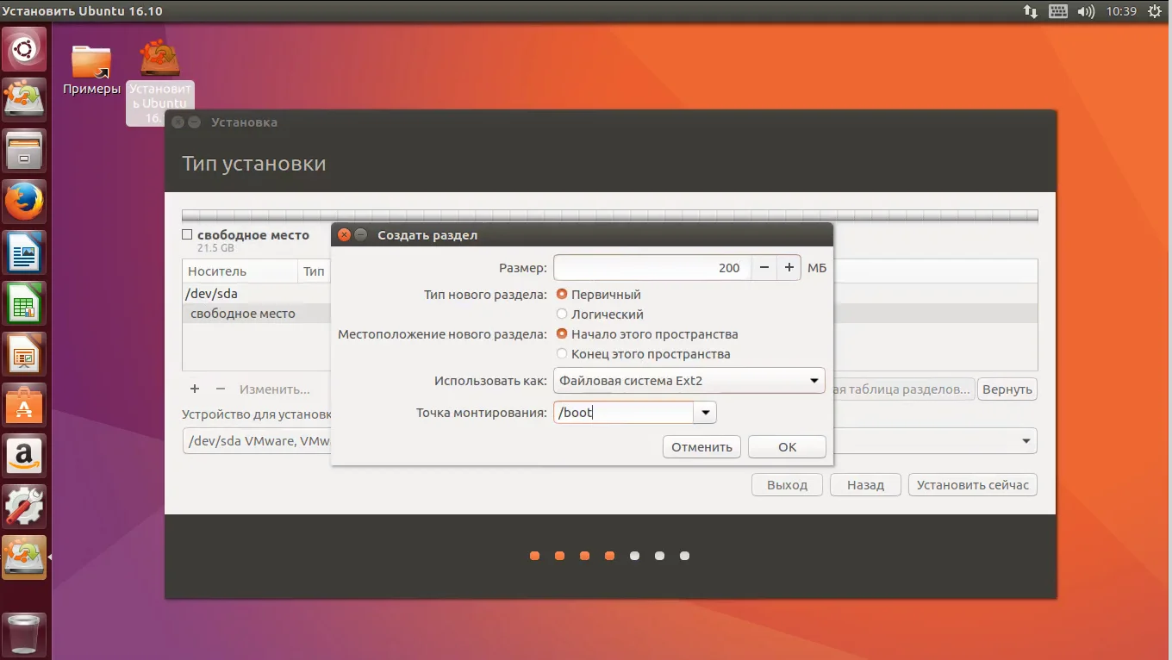Screen dimensions: 1172x660
Task: Click the Amazon launcher icon
Action: tap(24, 455)
